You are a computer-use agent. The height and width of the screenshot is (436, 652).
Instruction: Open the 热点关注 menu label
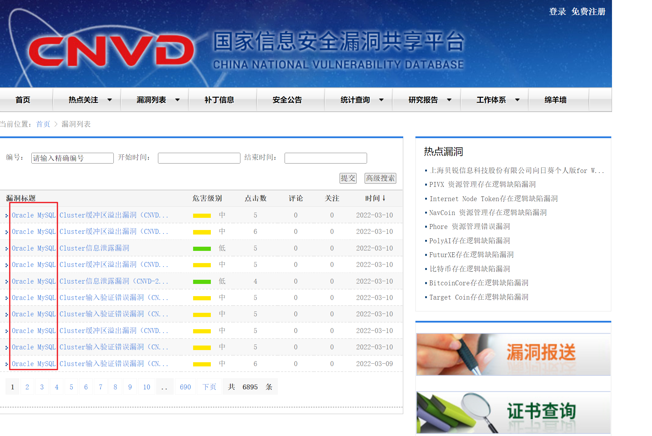tap(83, 100)
